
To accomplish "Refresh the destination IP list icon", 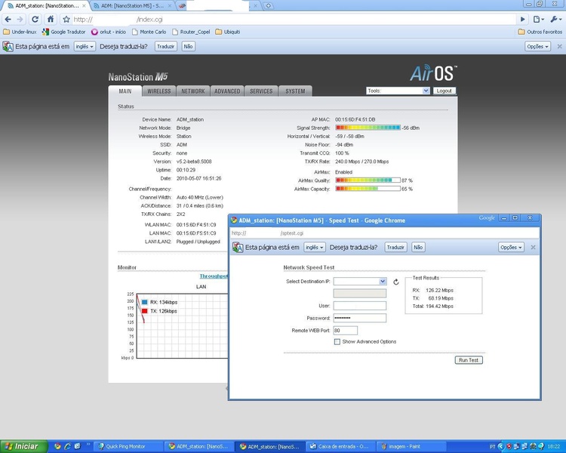I will (x=396, y=282).
